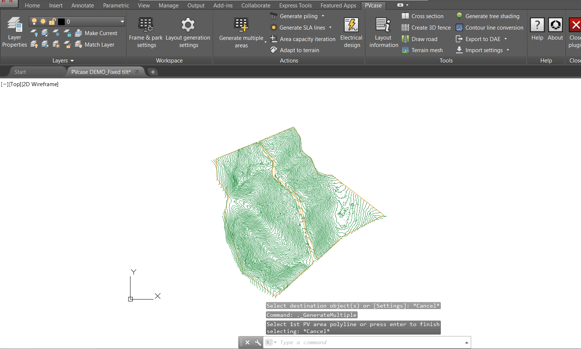Viewport: 581px width, 349px height.
Task: Click the Turn All Layers On icon
Action: pos(34,44)
